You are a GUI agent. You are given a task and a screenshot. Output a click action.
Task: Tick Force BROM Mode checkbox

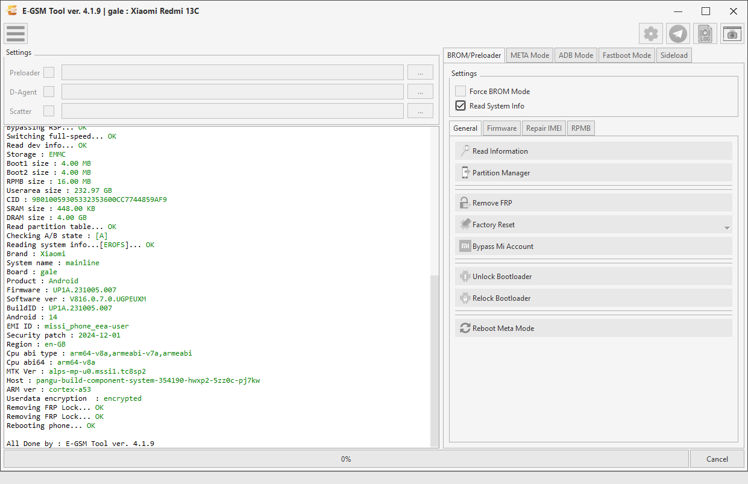point(460,91)
